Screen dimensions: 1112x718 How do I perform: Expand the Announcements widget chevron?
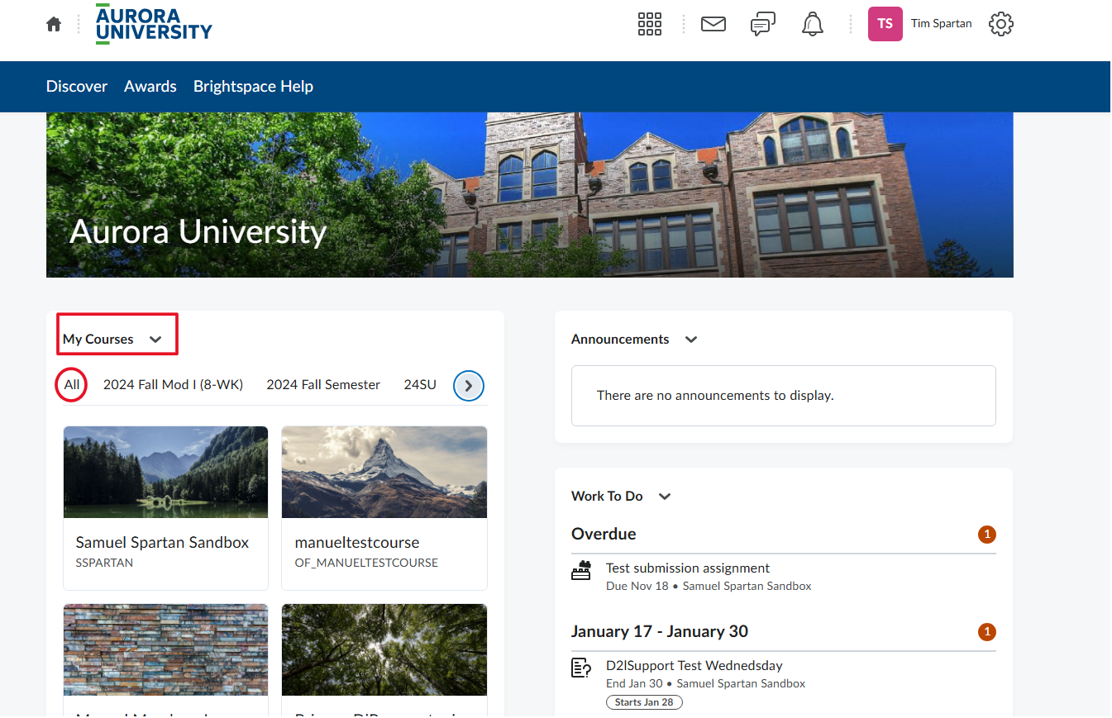(x=691, y=340)
